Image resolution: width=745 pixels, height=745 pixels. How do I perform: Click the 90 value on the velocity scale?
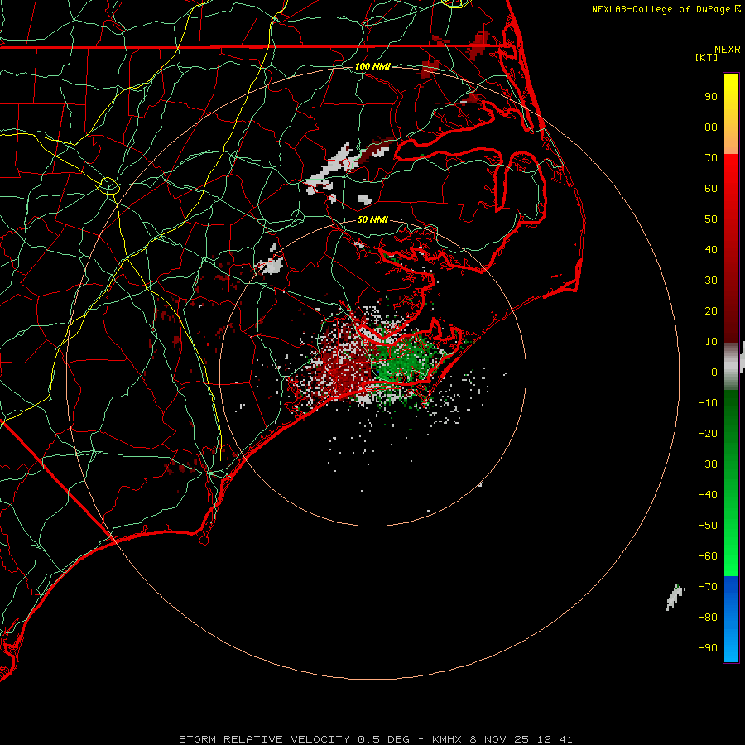pyautogui.click(x=711, y=97)
